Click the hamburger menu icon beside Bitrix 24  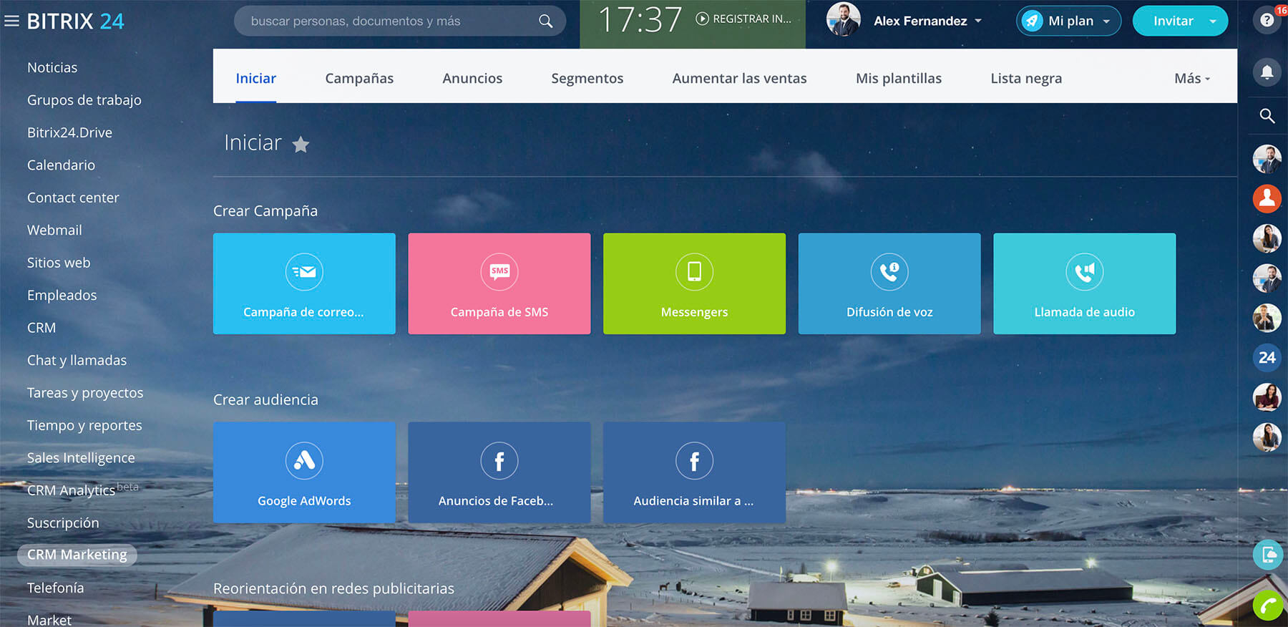tap(11, 21)
